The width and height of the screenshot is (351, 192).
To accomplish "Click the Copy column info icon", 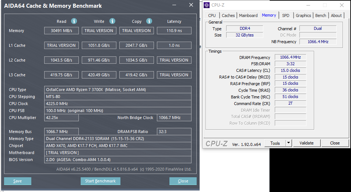I will click(149, 21).
